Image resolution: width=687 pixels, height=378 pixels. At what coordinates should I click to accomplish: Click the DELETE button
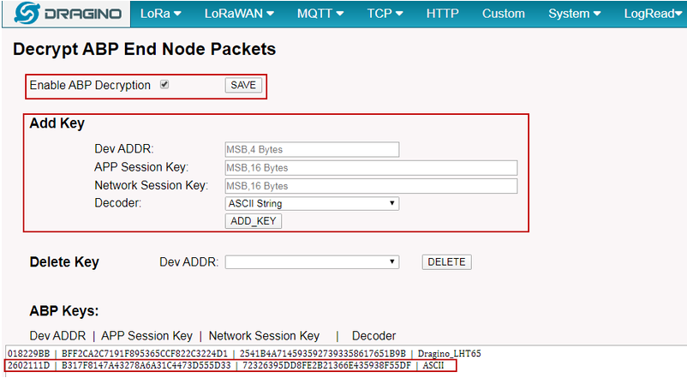(x=446, y=261)
